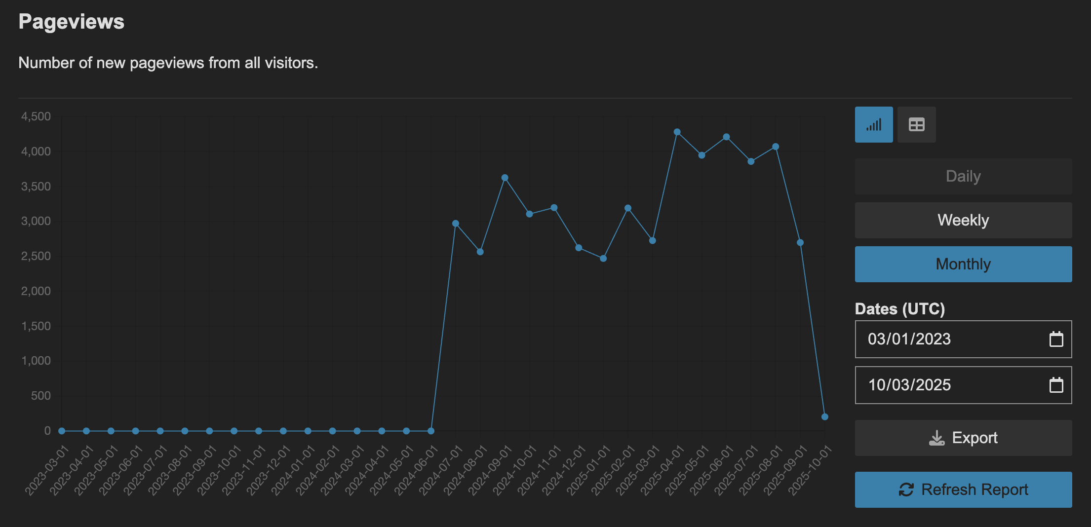Click the 10/03/2025 end date field
Image resolution: width=1091 pixels, height=527 pixels.
coord(938,385)
